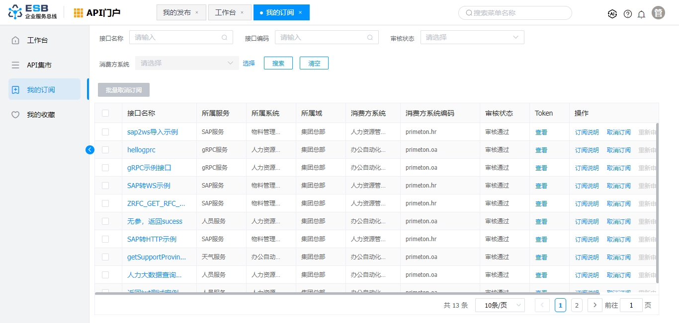Click the user avatar icon

659,13
